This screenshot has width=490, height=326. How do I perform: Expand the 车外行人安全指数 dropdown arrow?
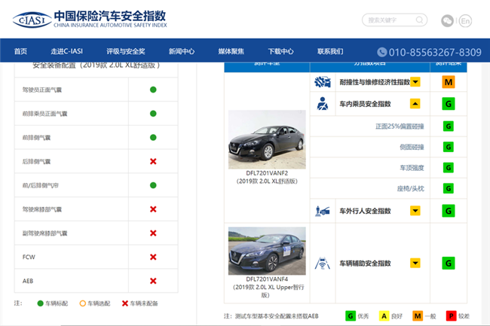coord(415,211)
